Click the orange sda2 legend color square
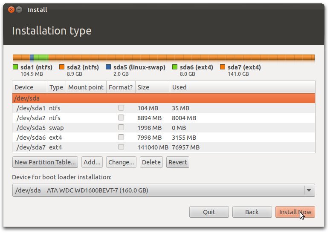330x233 pixels. [x=62, y=67]
